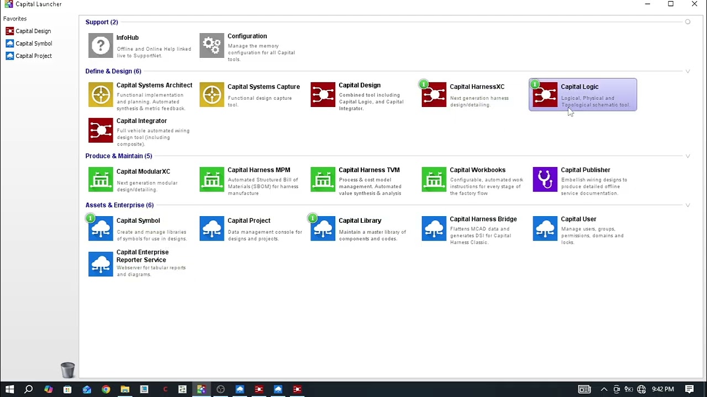Collapse Produce & Maintain using its chevron
This screenshot has width=707, height=397.
(688, 156)
